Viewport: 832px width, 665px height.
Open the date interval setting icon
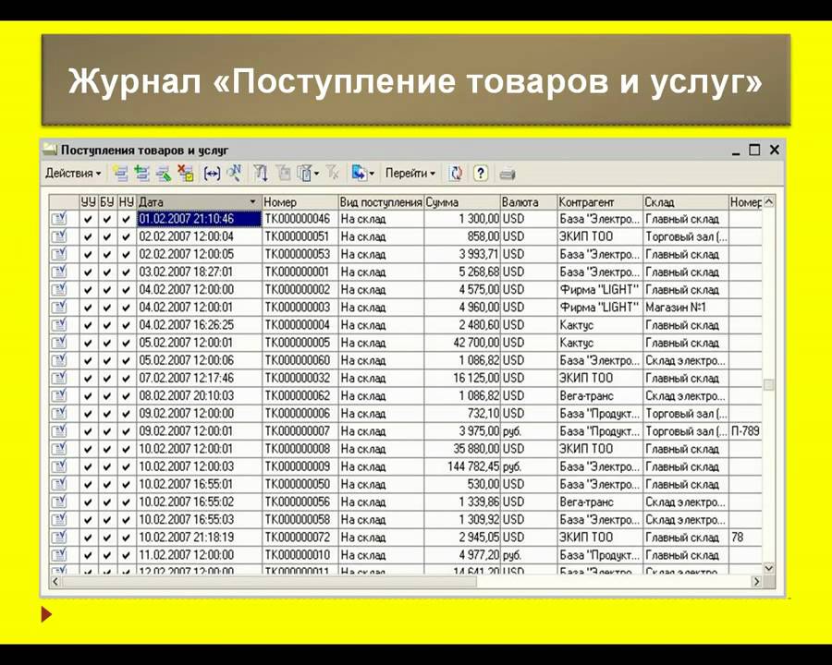(x=212, y=174)
